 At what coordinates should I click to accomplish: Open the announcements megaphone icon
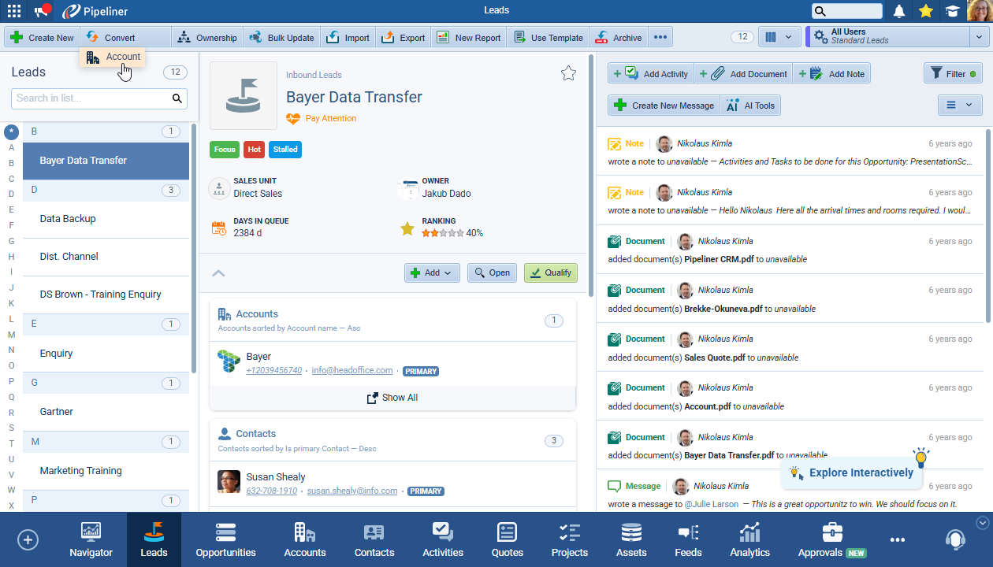click(x=43, y=11)
